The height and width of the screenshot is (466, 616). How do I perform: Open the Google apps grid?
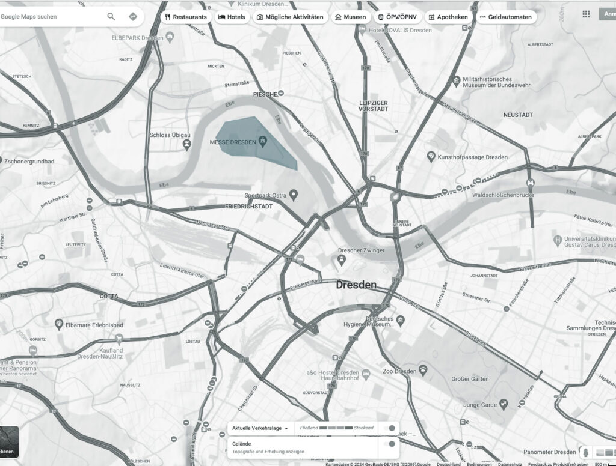(x=586, y=14)
